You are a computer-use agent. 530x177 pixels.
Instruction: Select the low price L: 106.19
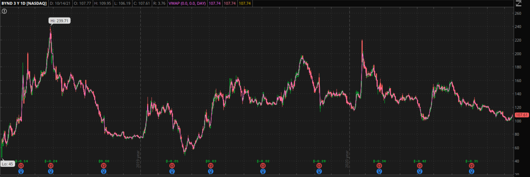click(122, 3)
